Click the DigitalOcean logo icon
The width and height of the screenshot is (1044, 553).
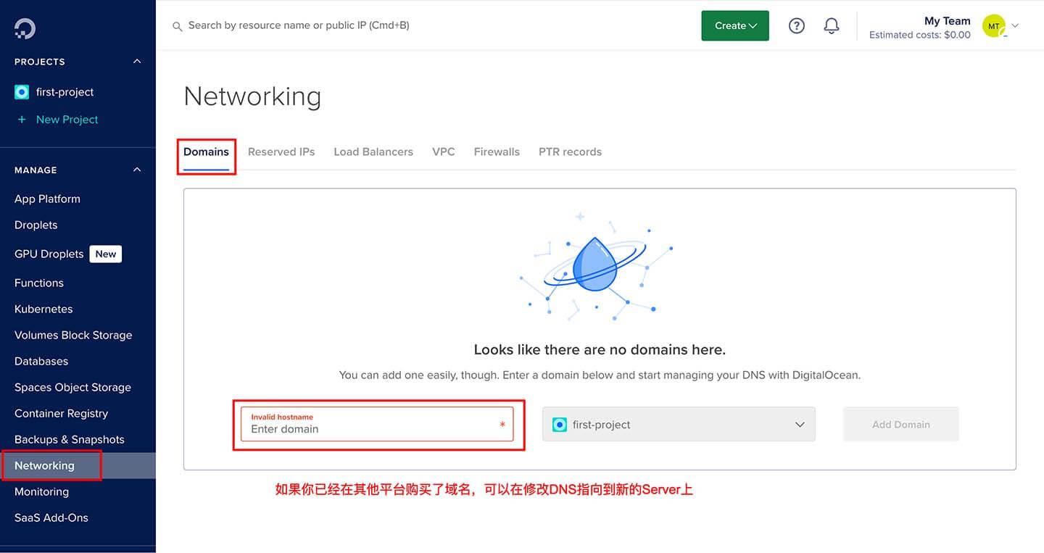coord(25,28)
